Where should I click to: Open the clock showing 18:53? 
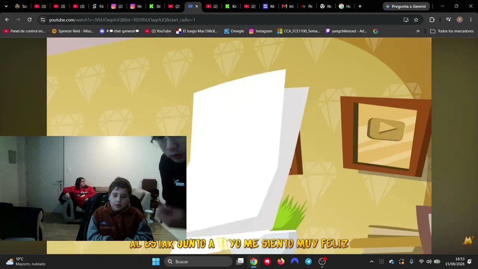tap(455, 262)
